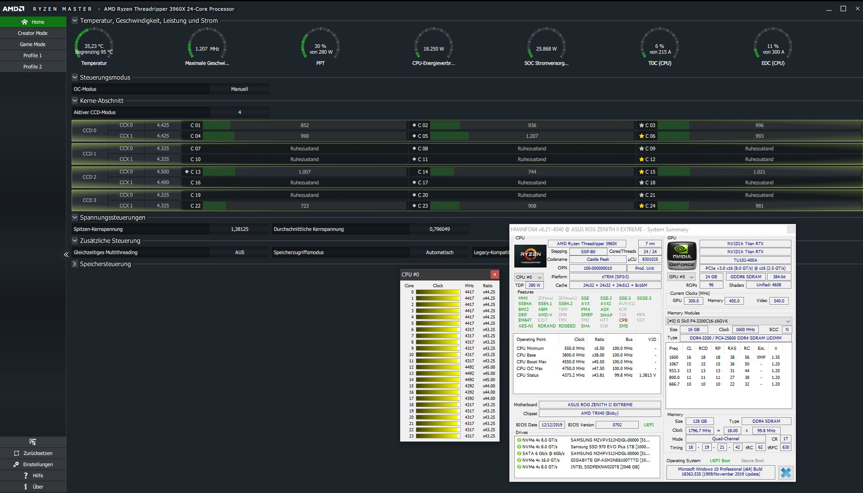Click the Hilfe question mark icon
Image resolution: width=863 pixels, height=493 pixels.
(x=26, y=476)
